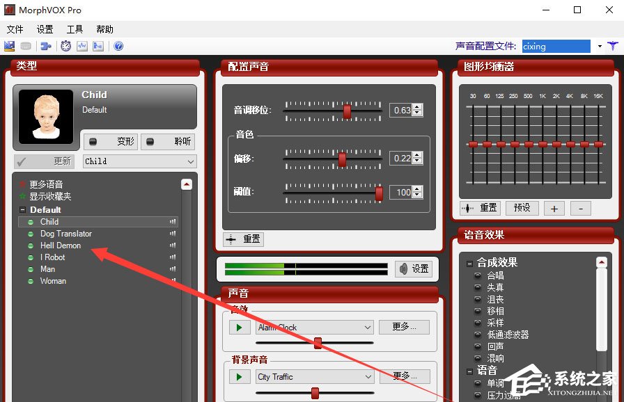Click the 偏移 timbre shift slider handle
The image size is (624, 402).
(342, 160)
